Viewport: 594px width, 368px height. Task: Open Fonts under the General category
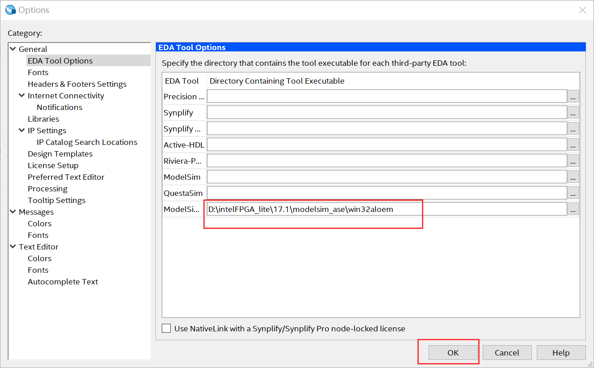click(x=38, y=72)
